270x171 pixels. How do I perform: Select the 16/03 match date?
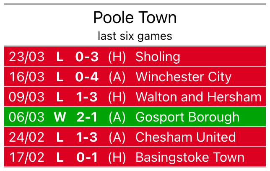point(27,77)
